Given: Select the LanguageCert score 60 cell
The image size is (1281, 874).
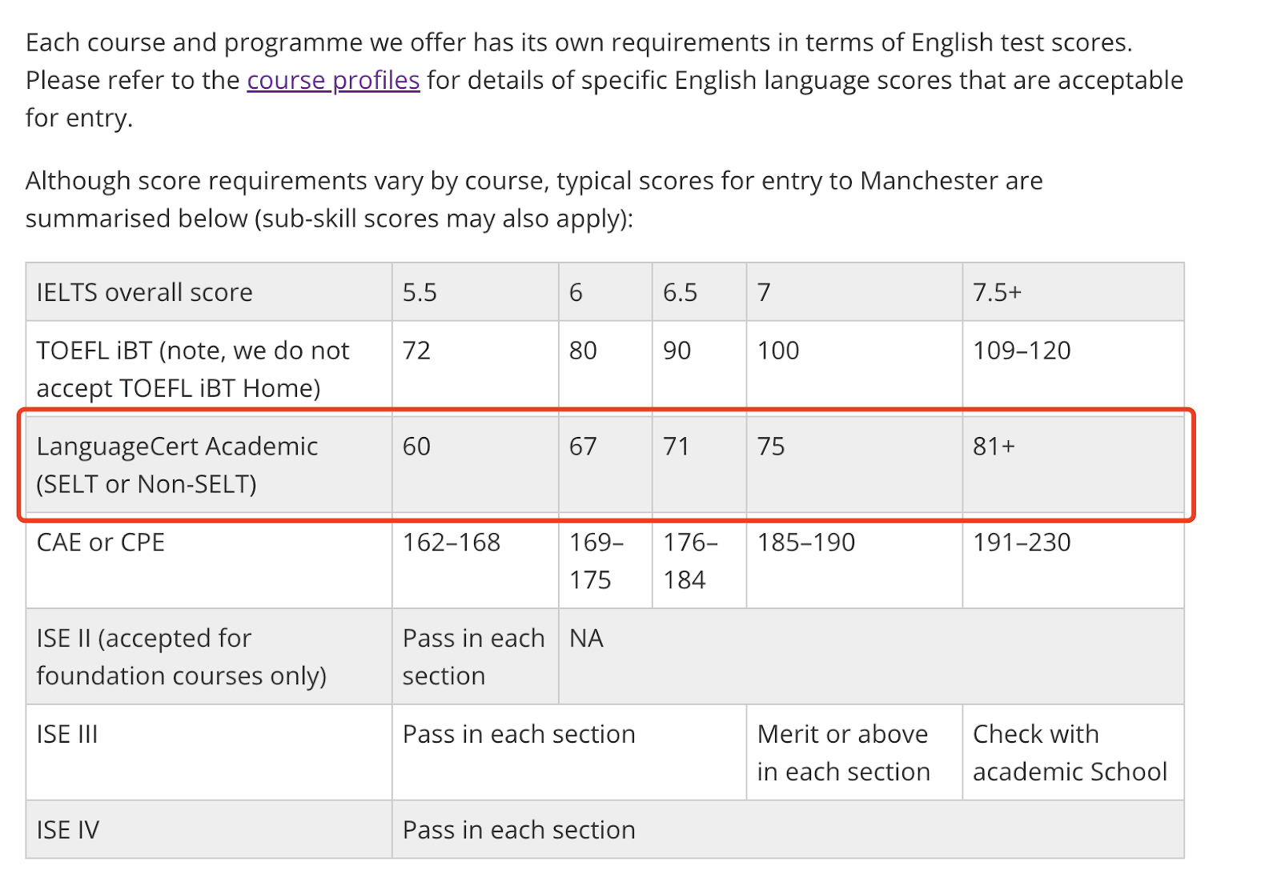Looking at the screenshot, I should click(476, 465).
